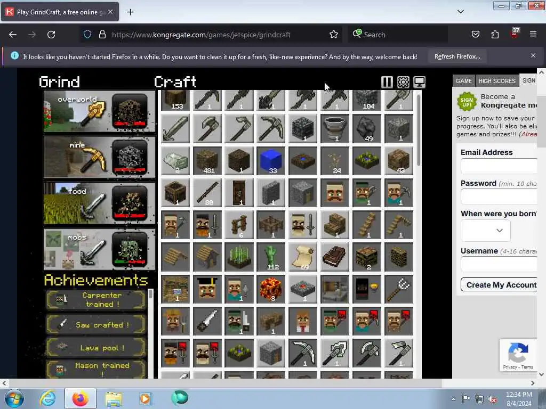Viewport: 546px width, 409px height.
Task: Toggle fullscreen with the monitor icon
Action: (x=419, y=82)
